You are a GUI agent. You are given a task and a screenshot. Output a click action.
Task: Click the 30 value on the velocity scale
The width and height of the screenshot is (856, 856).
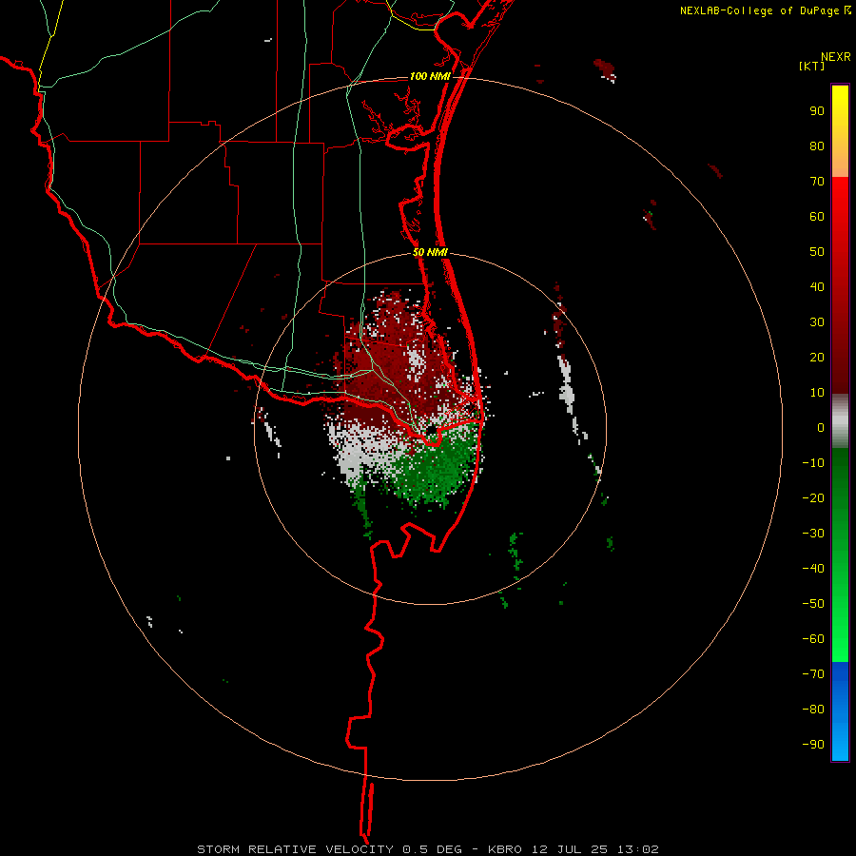pyautogui.click(x=817, y=322)
